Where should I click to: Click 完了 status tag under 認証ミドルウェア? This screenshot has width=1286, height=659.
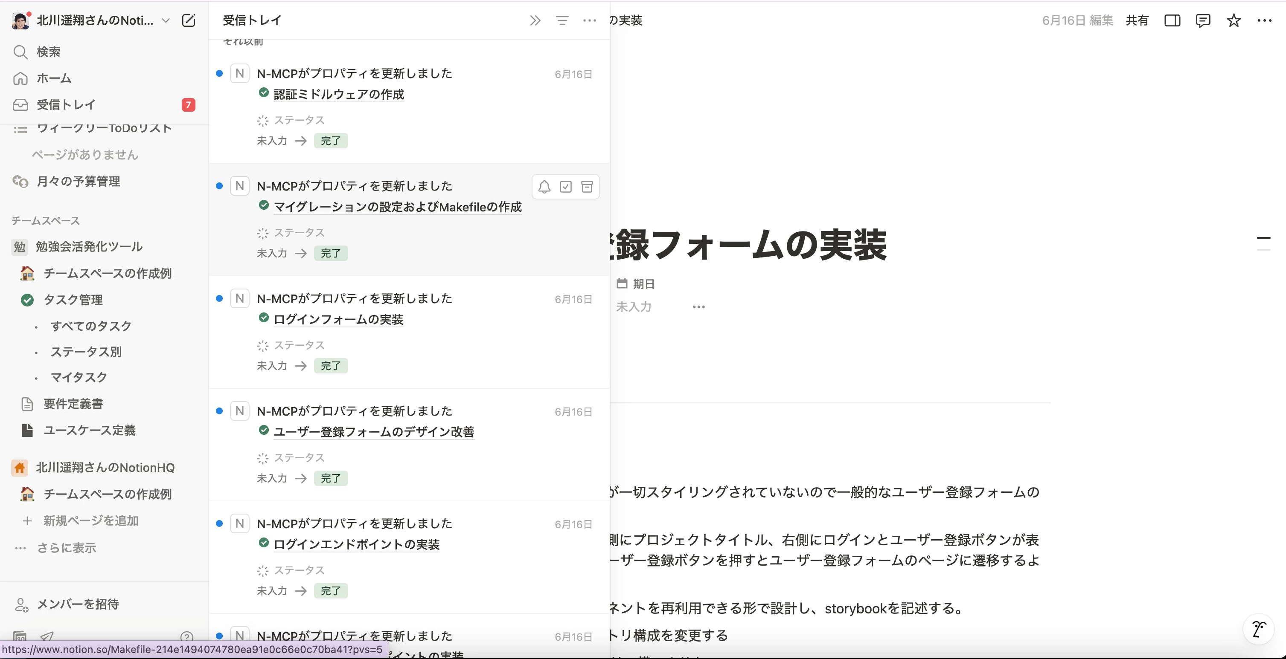point(331,141)
